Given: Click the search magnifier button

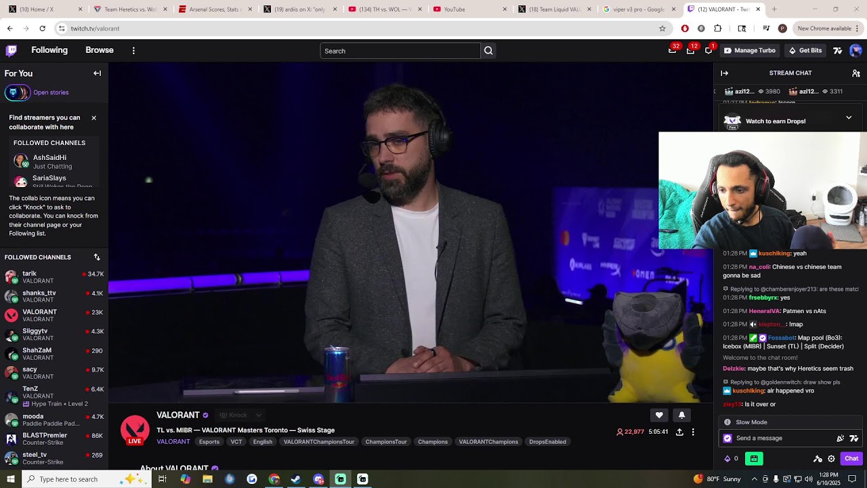Looking at the screenshot, I should click(488, 51).
